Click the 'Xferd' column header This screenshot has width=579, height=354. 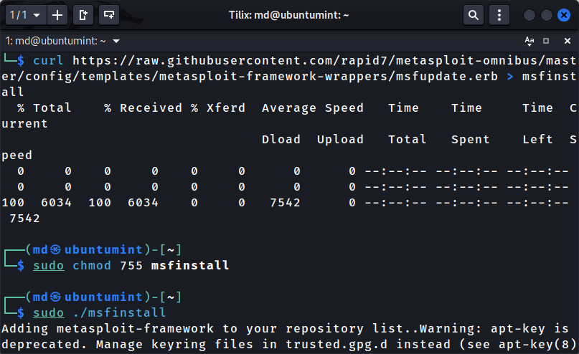point(226,108)
